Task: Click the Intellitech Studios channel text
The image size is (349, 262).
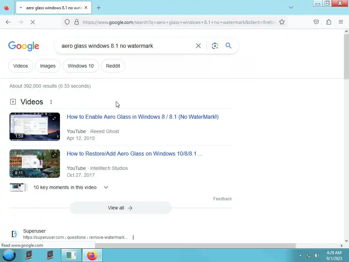Action: 109,168
